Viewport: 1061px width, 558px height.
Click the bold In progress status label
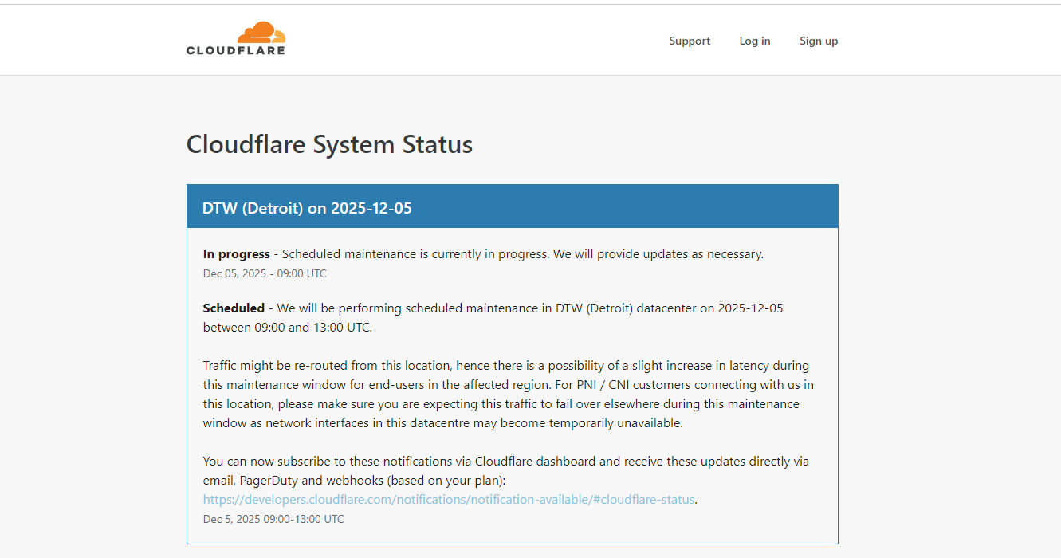(x=236, y=254)
